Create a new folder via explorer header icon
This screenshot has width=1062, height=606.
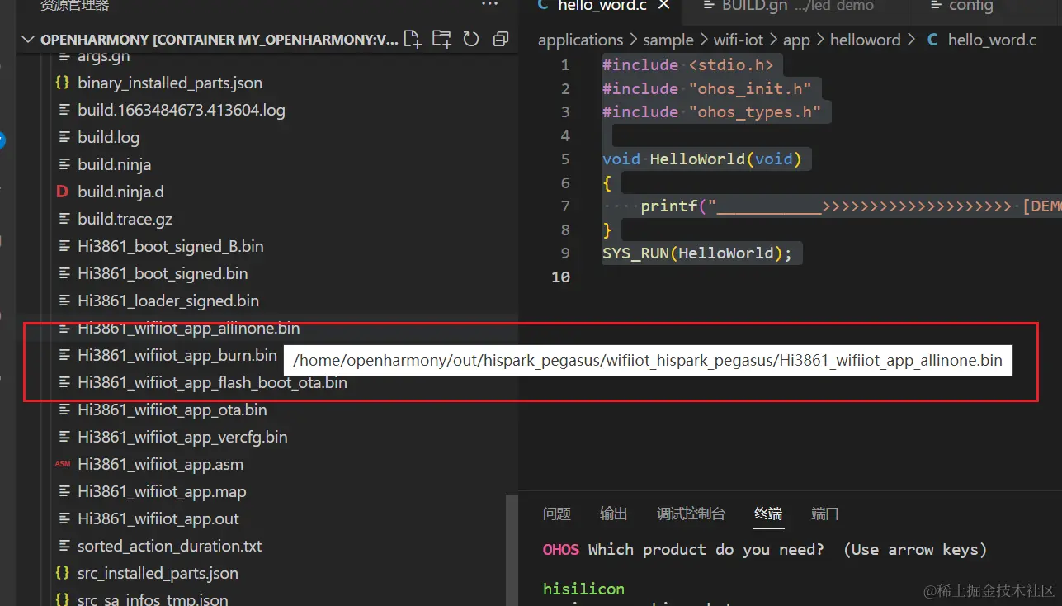pyautogui.click(x=442, y=39)
